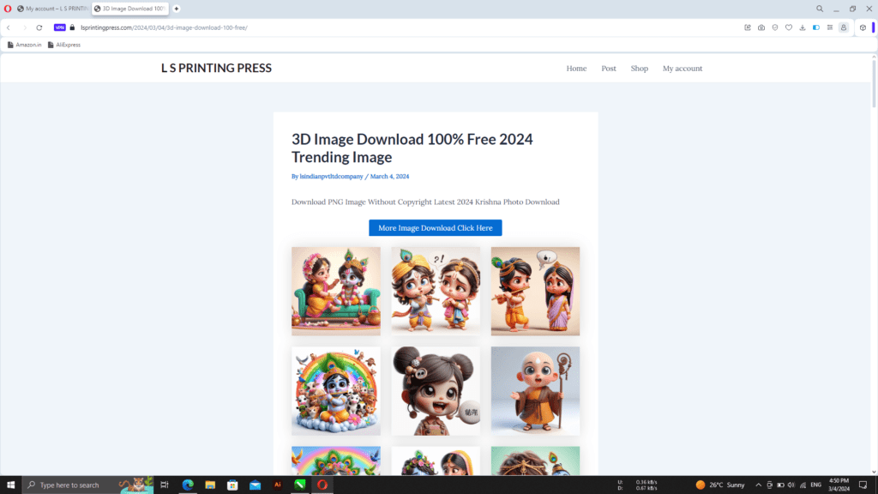
Task: Open Krishna flute with girl in sari image
Action: click(535, 292)
